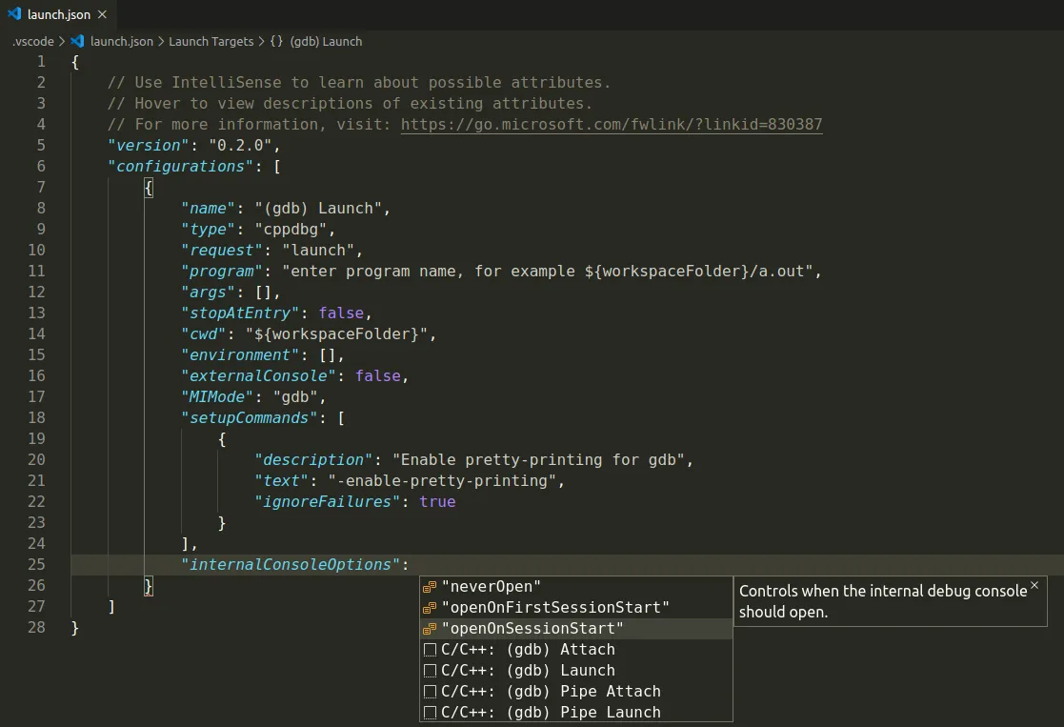Click the "Use IntelliSense" comment line
Image resolution: width=1064 pixels, height=727 pixels.
click(359, 83)
